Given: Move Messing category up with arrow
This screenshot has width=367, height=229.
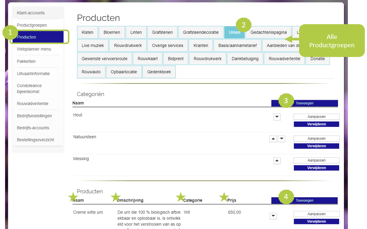Looking at the screenshot, I should 277,161.
